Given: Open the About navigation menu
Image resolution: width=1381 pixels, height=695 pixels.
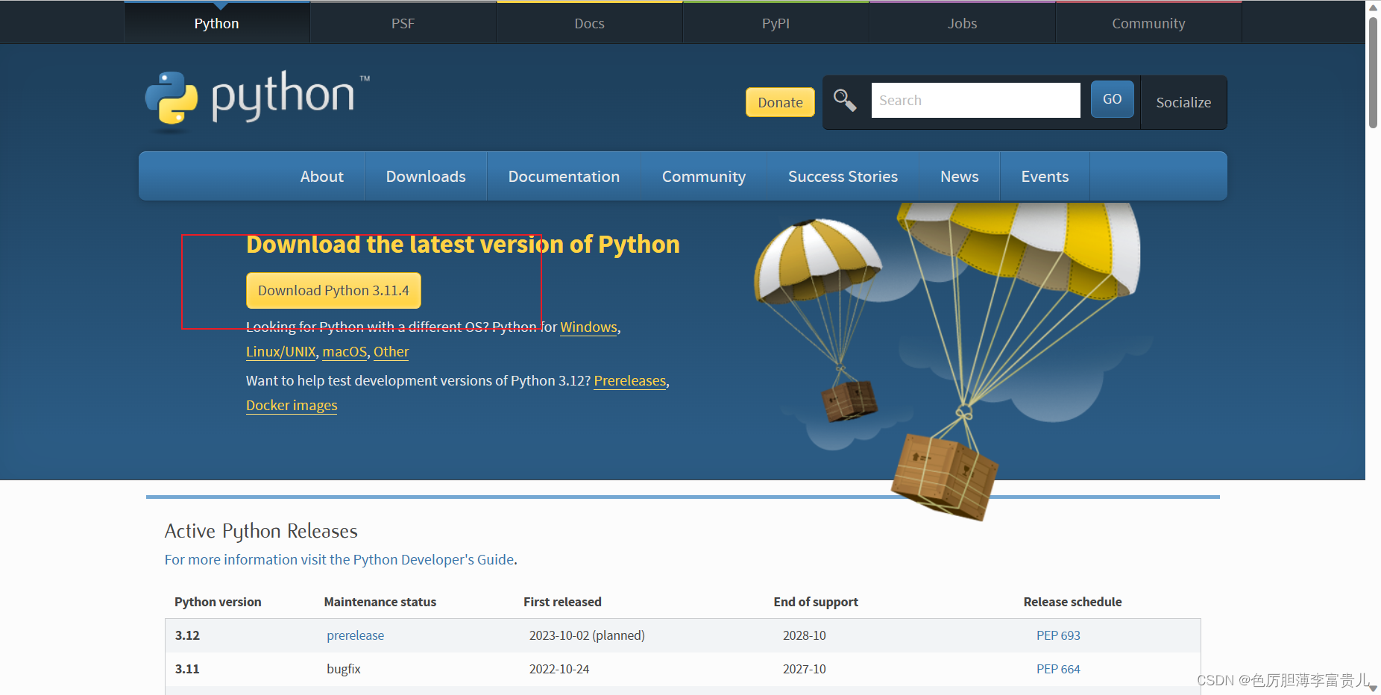Looking at the screenshot, I should click(x=321, y=177).
